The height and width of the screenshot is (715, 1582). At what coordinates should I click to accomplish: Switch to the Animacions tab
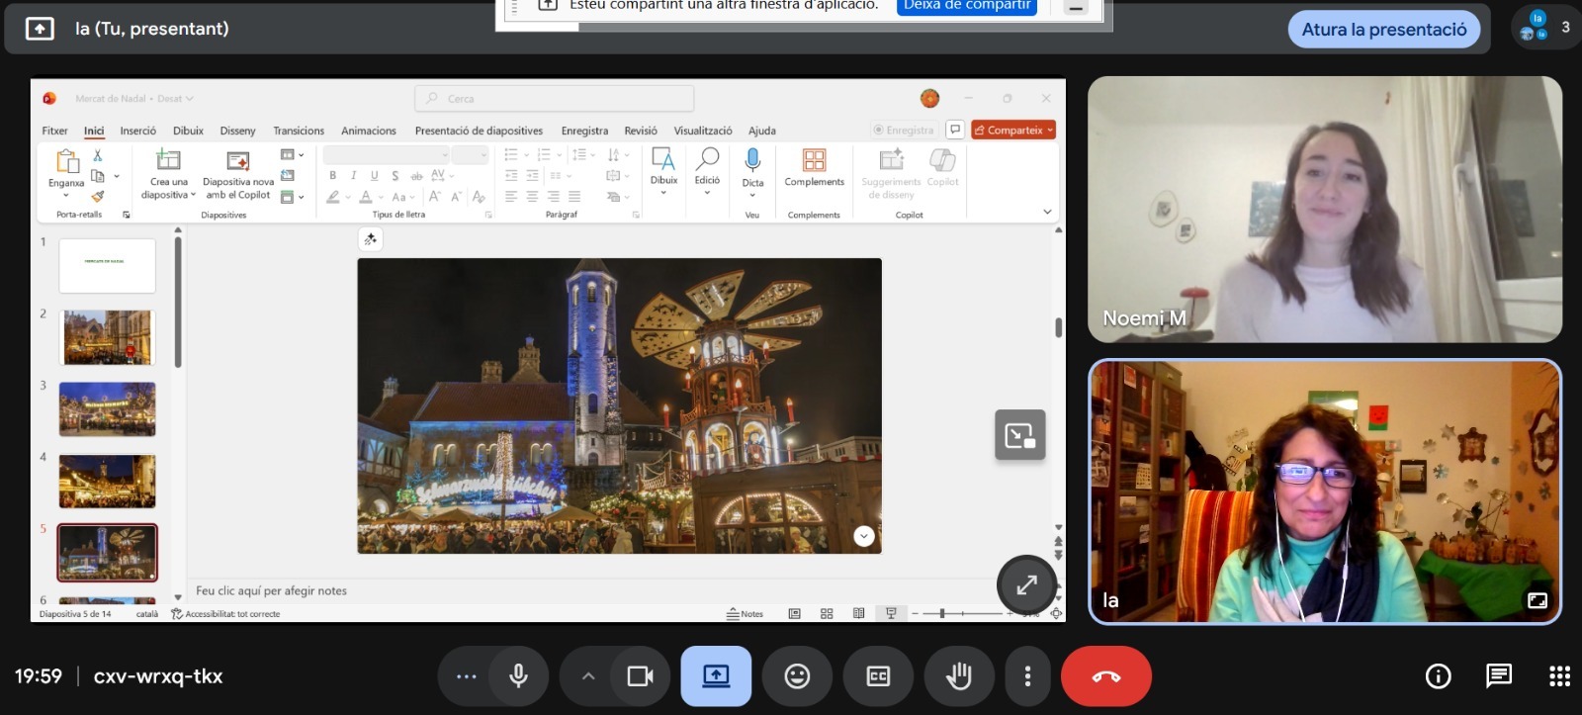tap(368, 131)
